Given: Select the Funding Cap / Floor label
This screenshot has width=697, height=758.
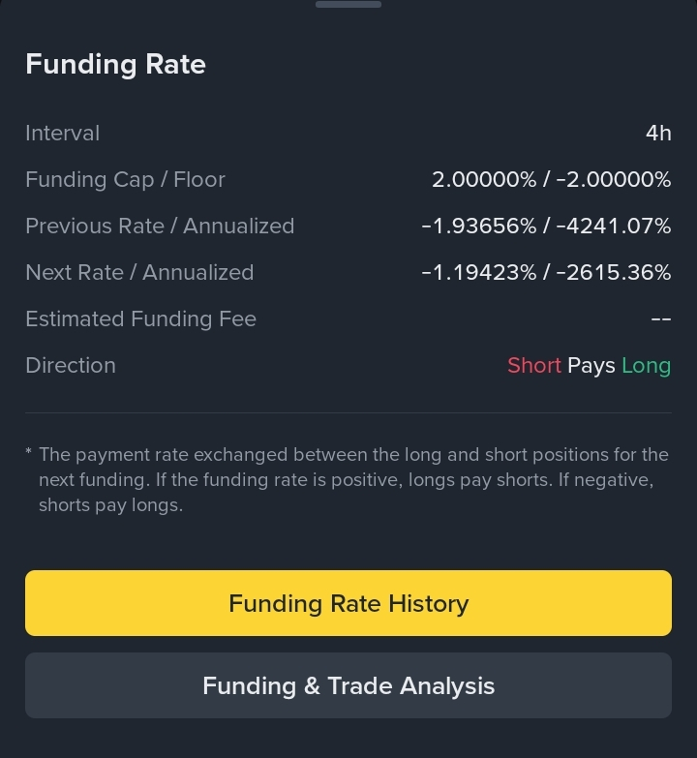Looking at the screenshot, I should pos(125,180).
